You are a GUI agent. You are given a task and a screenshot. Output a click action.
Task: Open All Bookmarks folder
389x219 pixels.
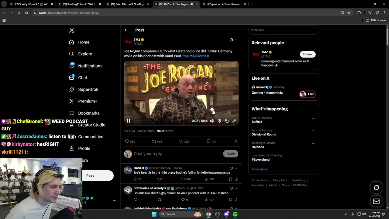(x=376, y=20)
